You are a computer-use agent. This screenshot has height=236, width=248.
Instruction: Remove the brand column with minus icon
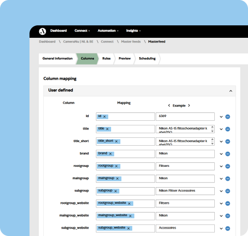click(x=228, y=154)
